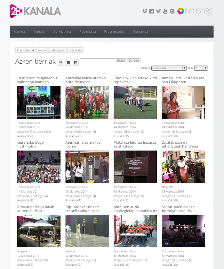Open the Ordena Berrienak sort dropdown
The width and height of the screenshot is (224, 269).
(169, 68)
